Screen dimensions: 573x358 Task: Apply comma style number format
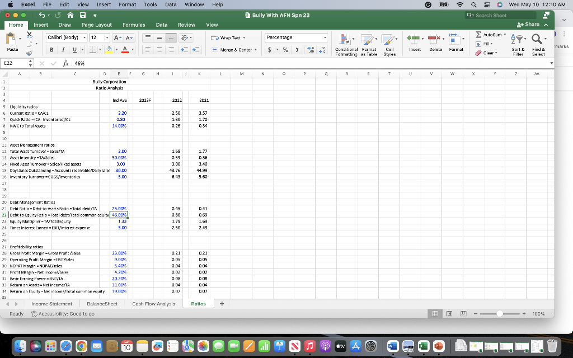point(297,50)
